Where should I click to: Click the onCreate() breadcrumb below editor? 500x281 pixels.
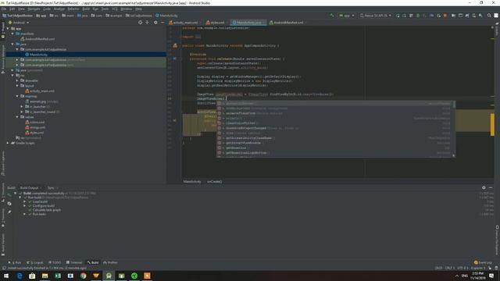click(x=214, y=182)
